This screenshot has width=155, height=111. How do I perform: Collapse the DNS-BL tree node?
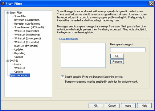[x=7, y=61]
